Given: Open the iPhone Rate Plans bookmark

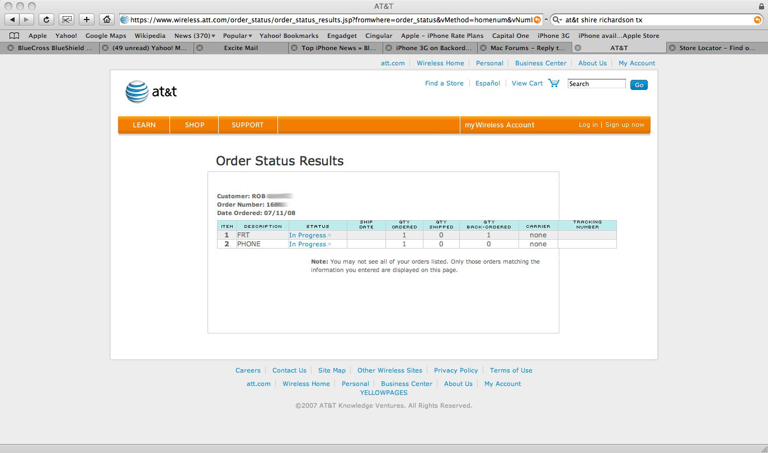Looking at the screenshot, I should click(x=442, y=36).
